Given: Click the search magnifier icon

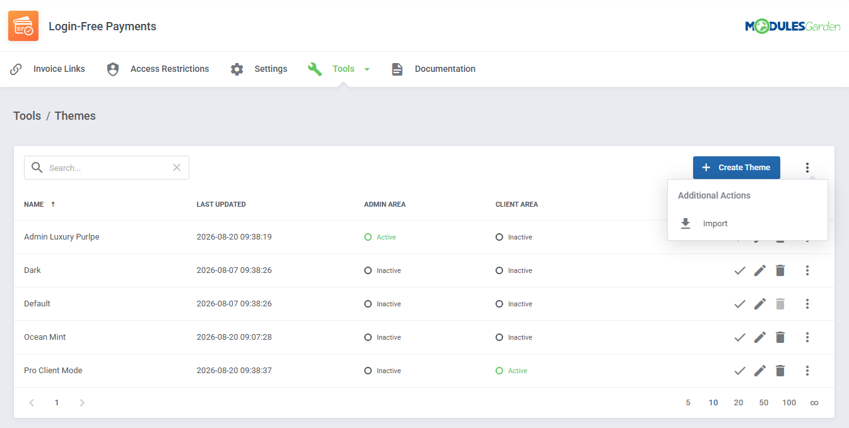Looking at the screenshot, I should pyautogui.click(x=37, y=167).
